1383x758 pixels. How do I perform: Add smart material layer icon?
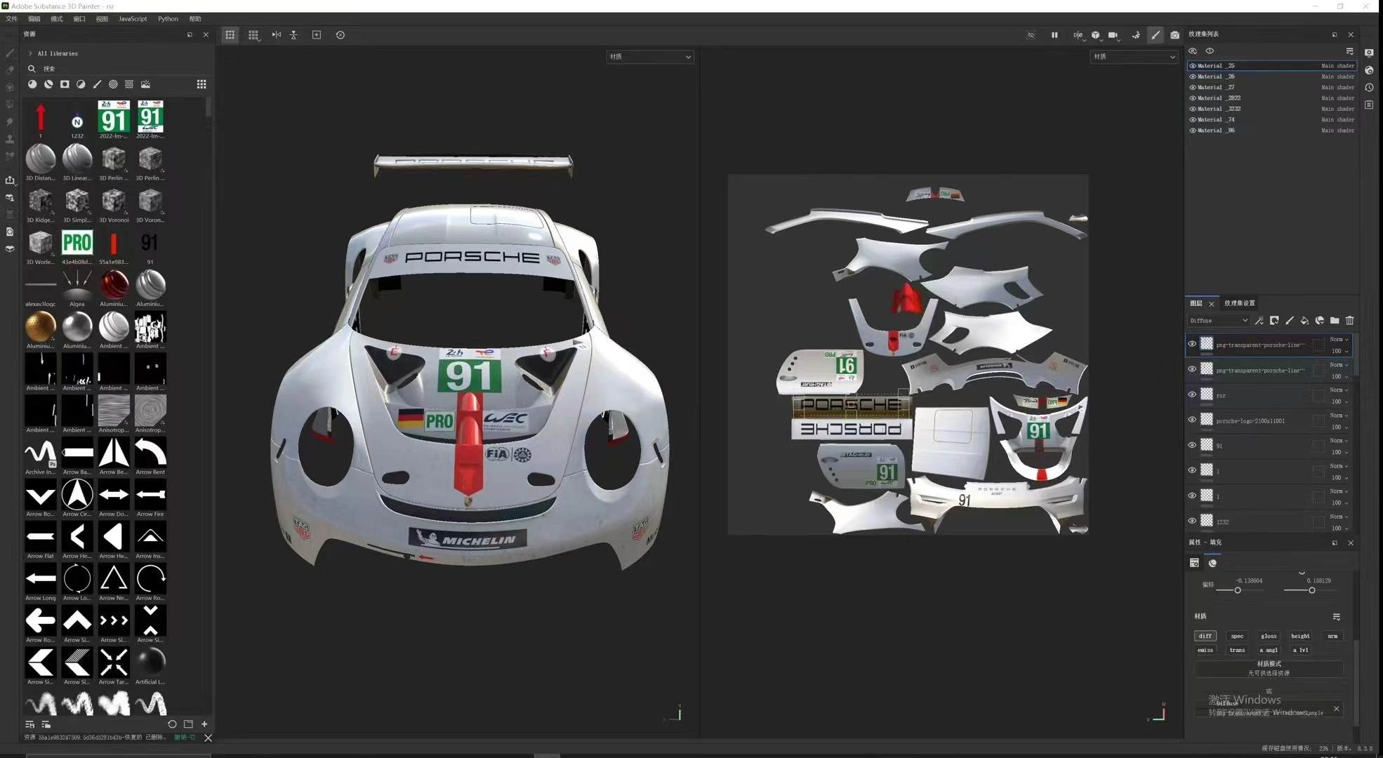[x=1320, y=321]
